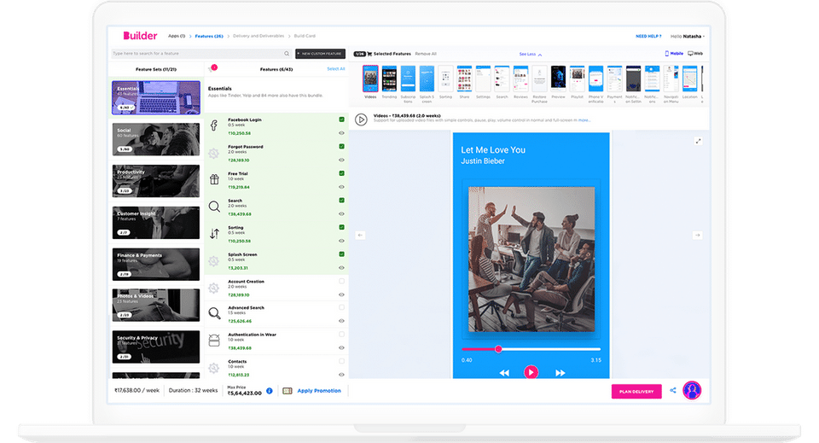Viewport: 819px width, 443px height.
Task: Click the playback track near 3:15 end
Action: [595, 349]
